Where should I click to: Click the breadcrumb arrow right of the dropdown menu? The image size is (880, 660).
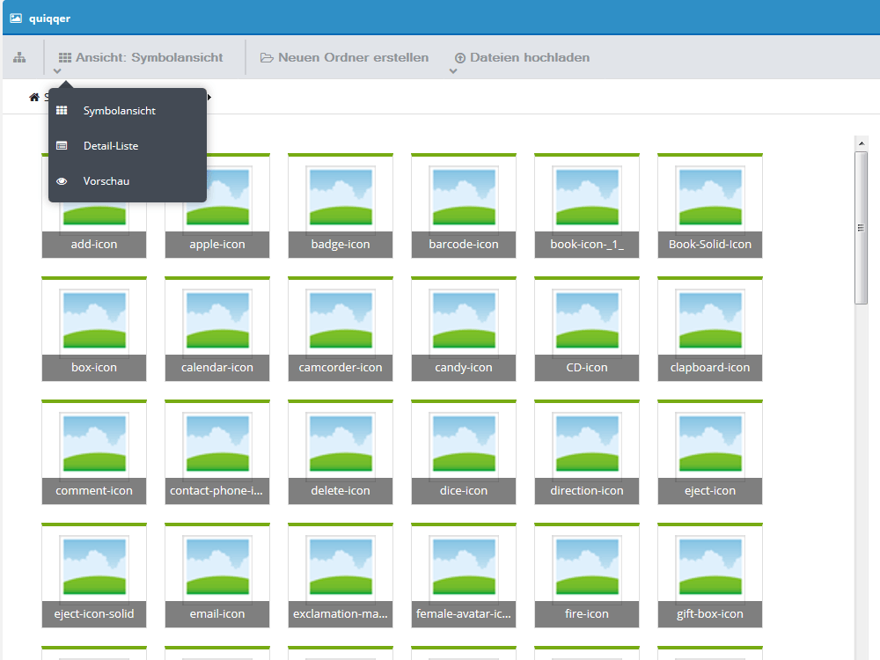[x=210, y=97]
